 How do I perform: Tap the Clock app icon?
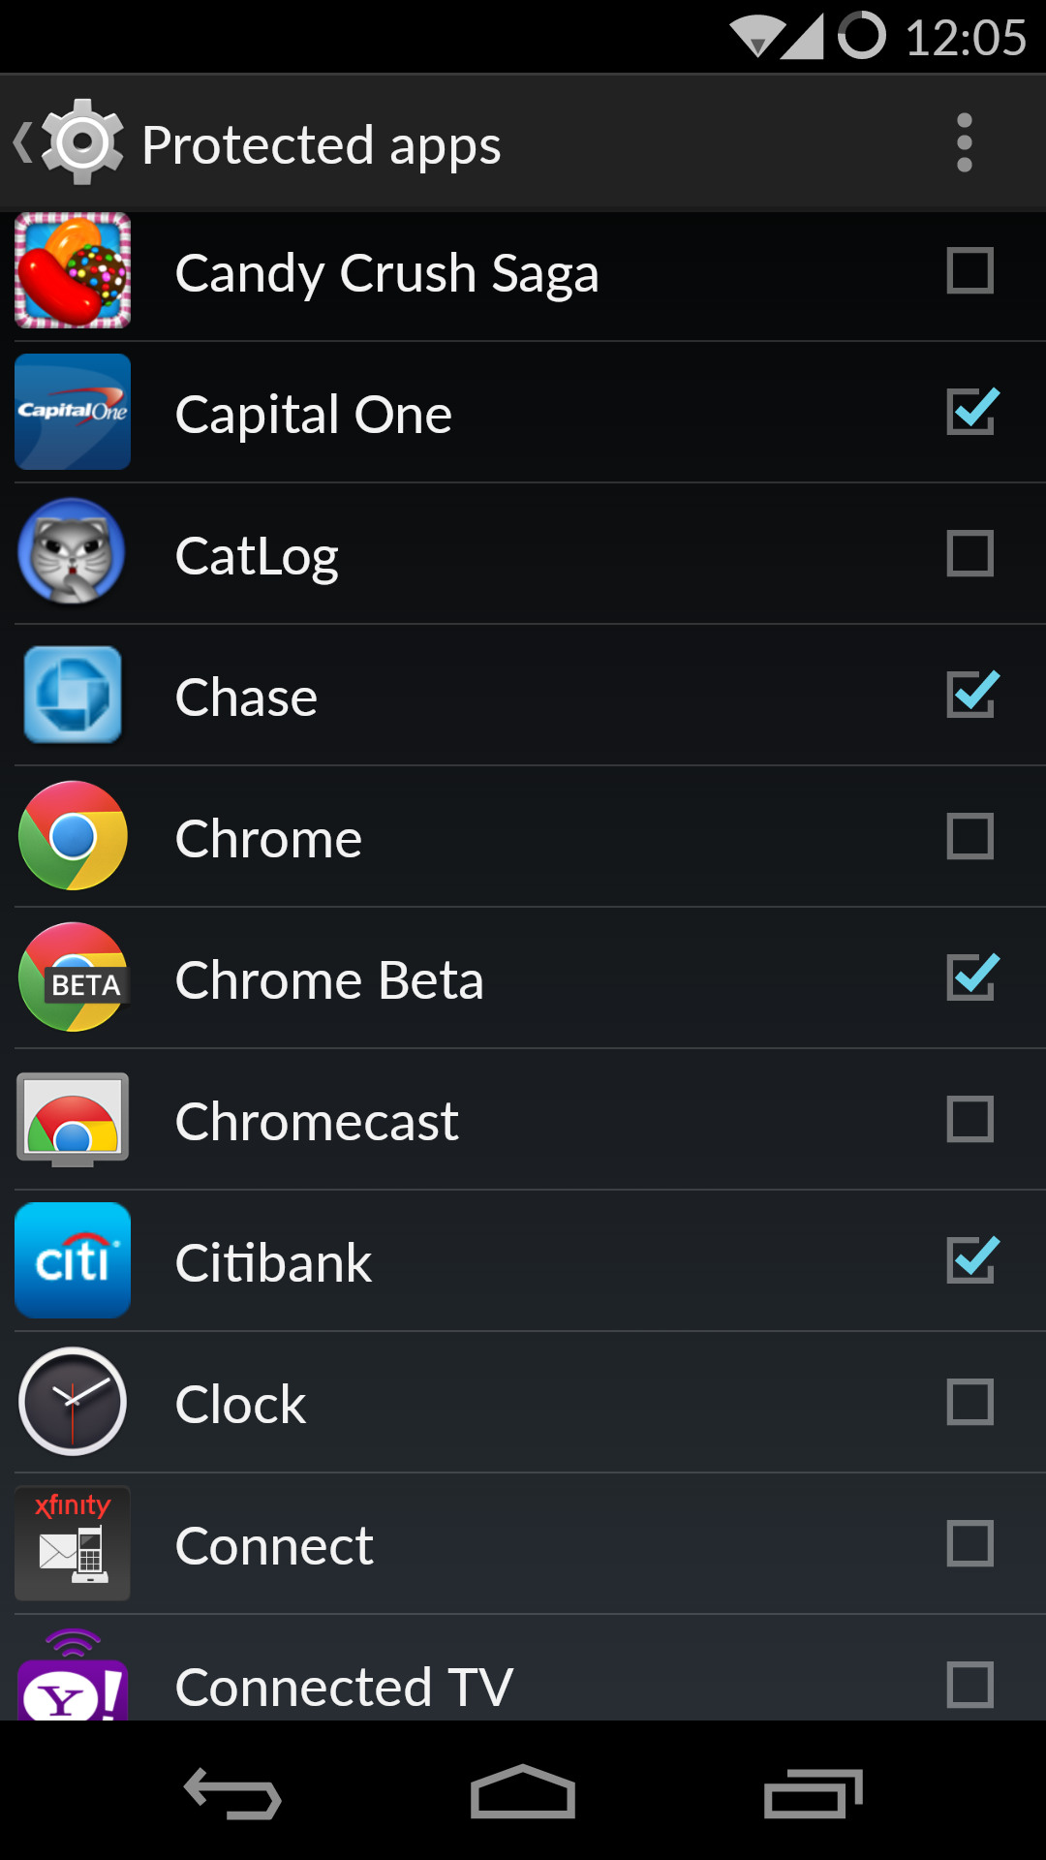coord(73,1402)
